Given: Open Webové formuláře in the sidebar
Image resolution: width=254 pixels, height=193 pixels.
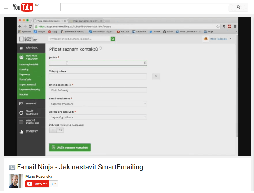Looking at the screenshot, I should (x=31, y=122).
